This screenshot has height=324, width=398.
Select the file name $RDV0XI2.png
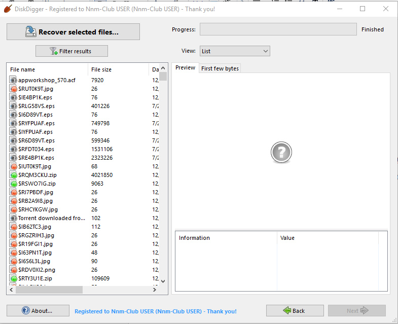[37, 270]
